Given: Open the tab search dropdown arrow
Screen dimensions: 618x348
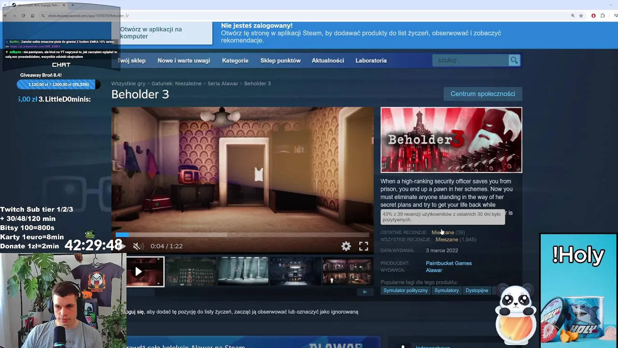Looking at the screenshot, I should click(5, 5).
